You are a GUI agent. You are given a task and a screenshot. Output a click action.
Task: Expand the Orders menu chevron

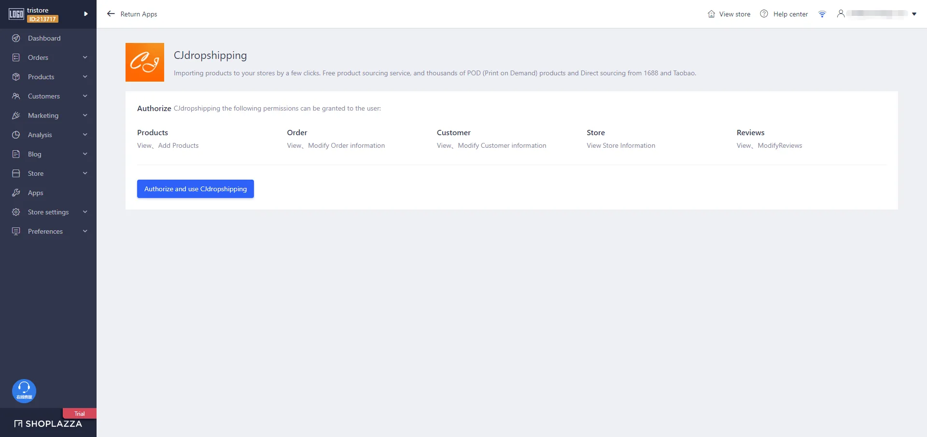point(85,57)
